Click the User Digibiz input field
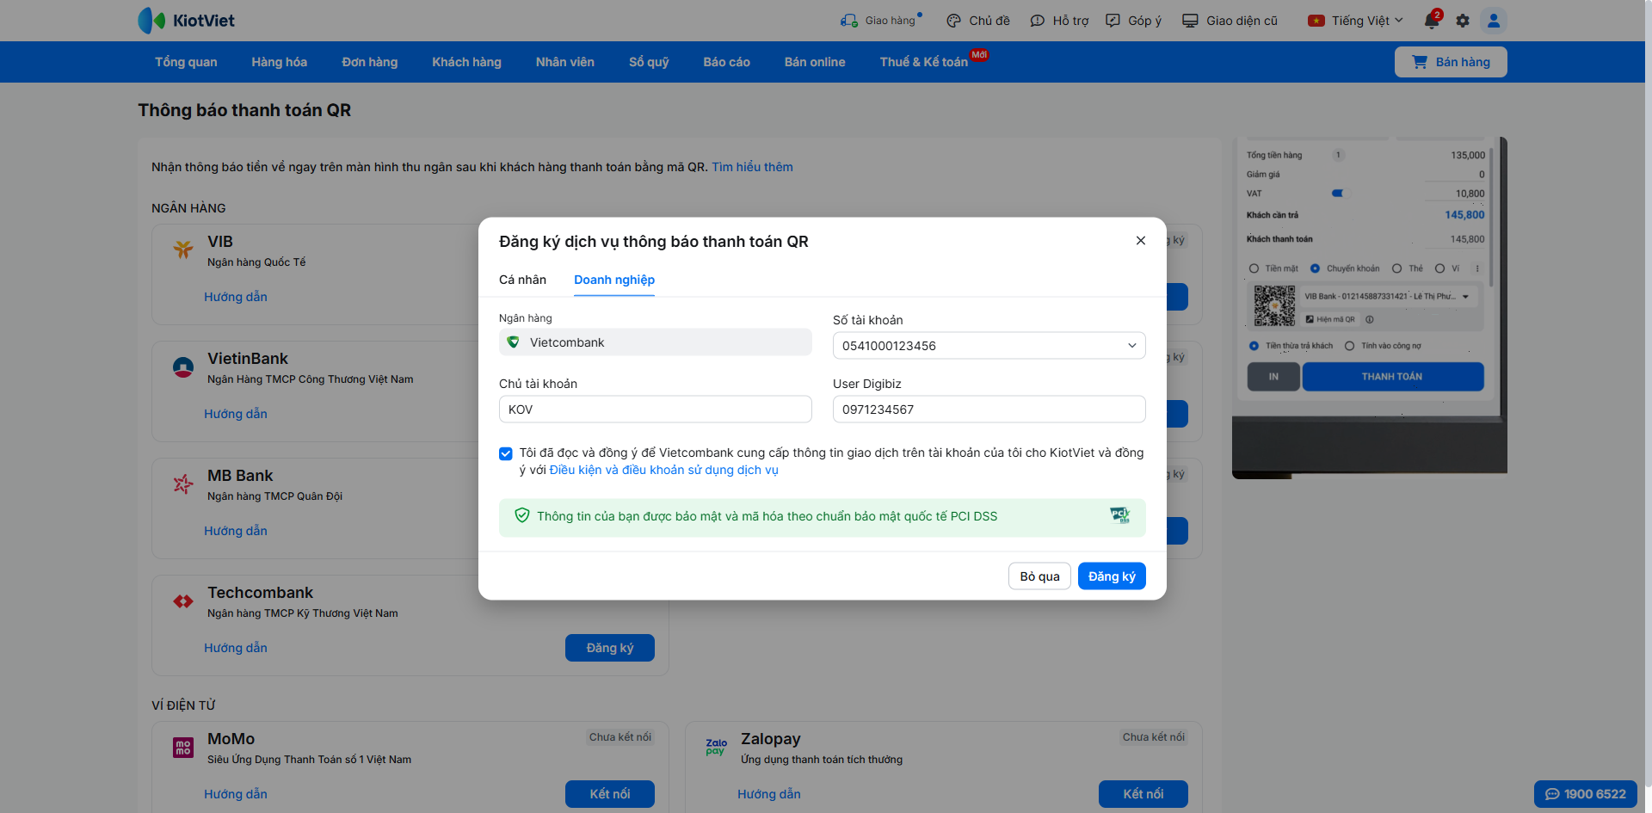The height and width of the screenshot is (813, 1652). click(x=989, y=410)
